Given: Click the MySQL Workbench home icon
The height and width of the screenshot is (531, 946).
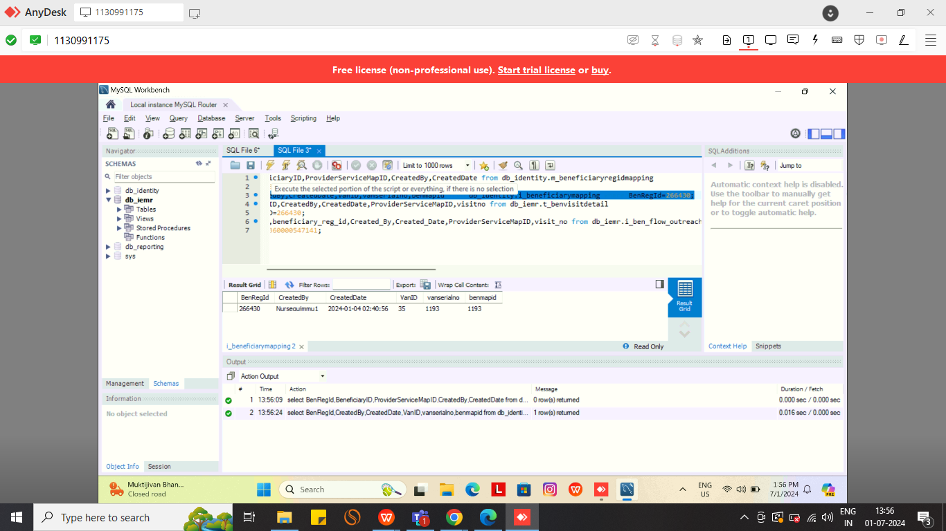Looking at the screenshot, I should coord(110,104).
